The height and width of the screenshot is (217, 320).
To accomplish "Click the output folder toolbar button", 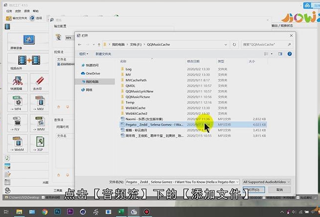I will (16, 18).
